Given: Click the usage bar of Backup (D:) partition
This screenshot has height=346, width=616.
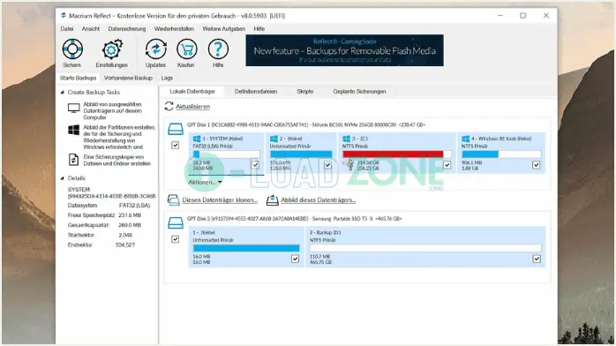Looking at the screenshot, I should [x=425, y=248].
